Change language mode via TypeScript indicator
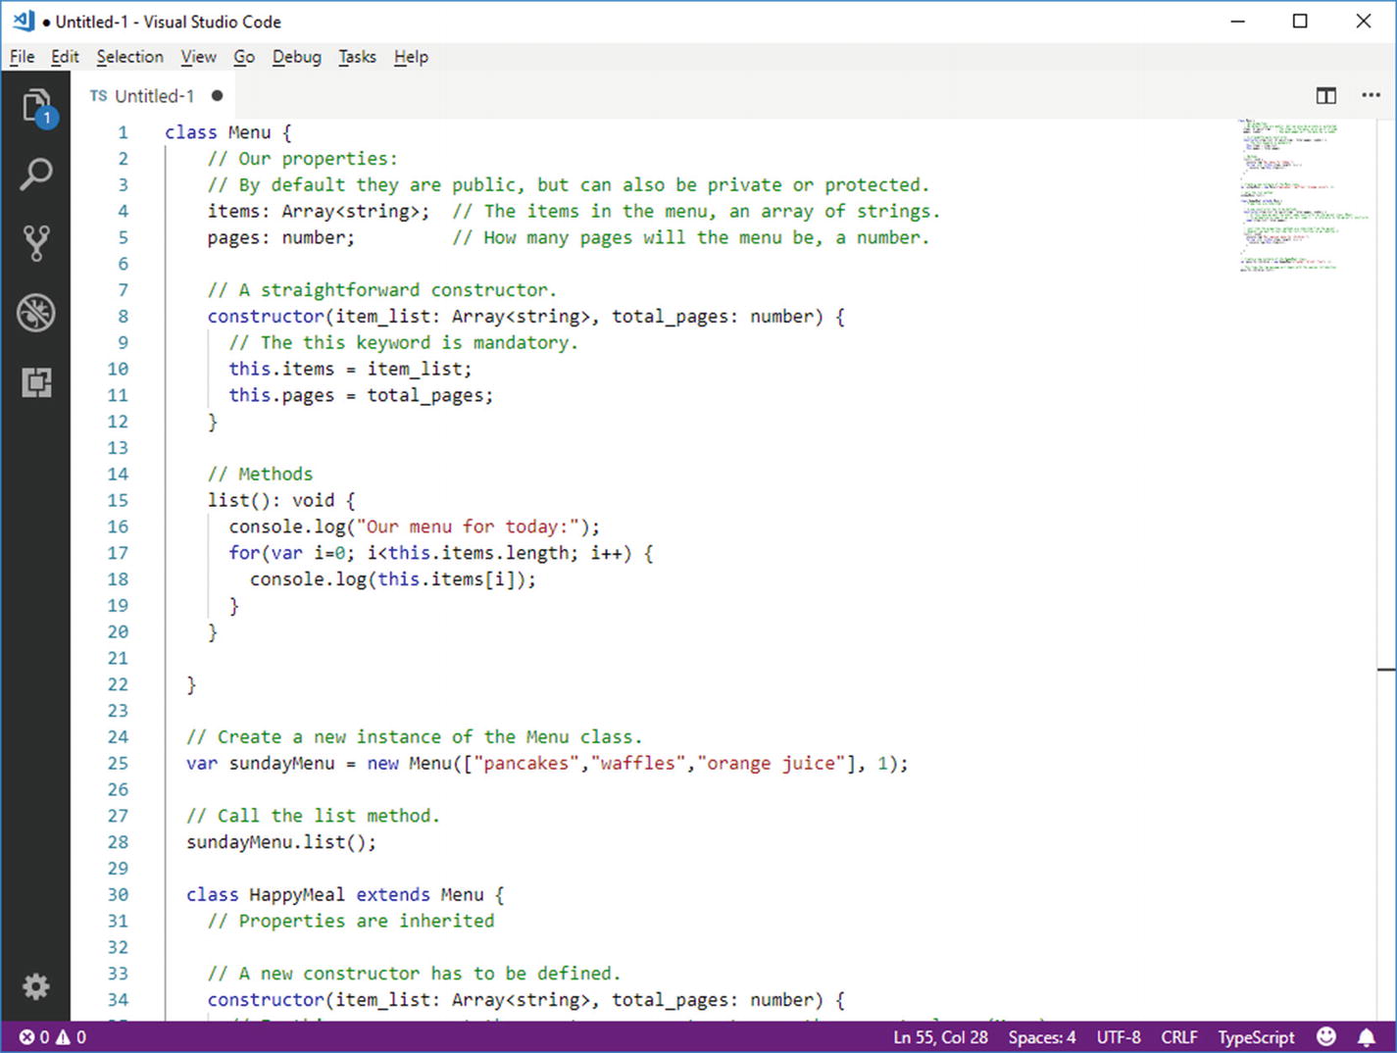The height and width of the screenshot is (1053, 1397). (x=1256, y=1036)
